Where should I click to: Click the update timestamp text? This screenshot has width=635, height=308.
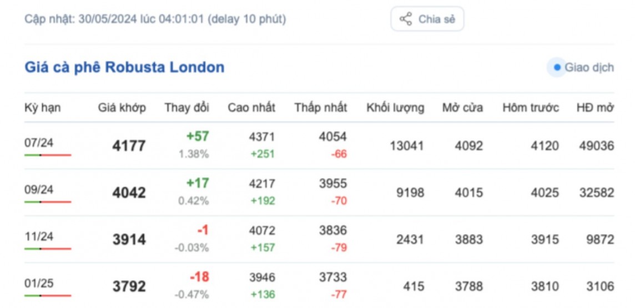point(155,19)
